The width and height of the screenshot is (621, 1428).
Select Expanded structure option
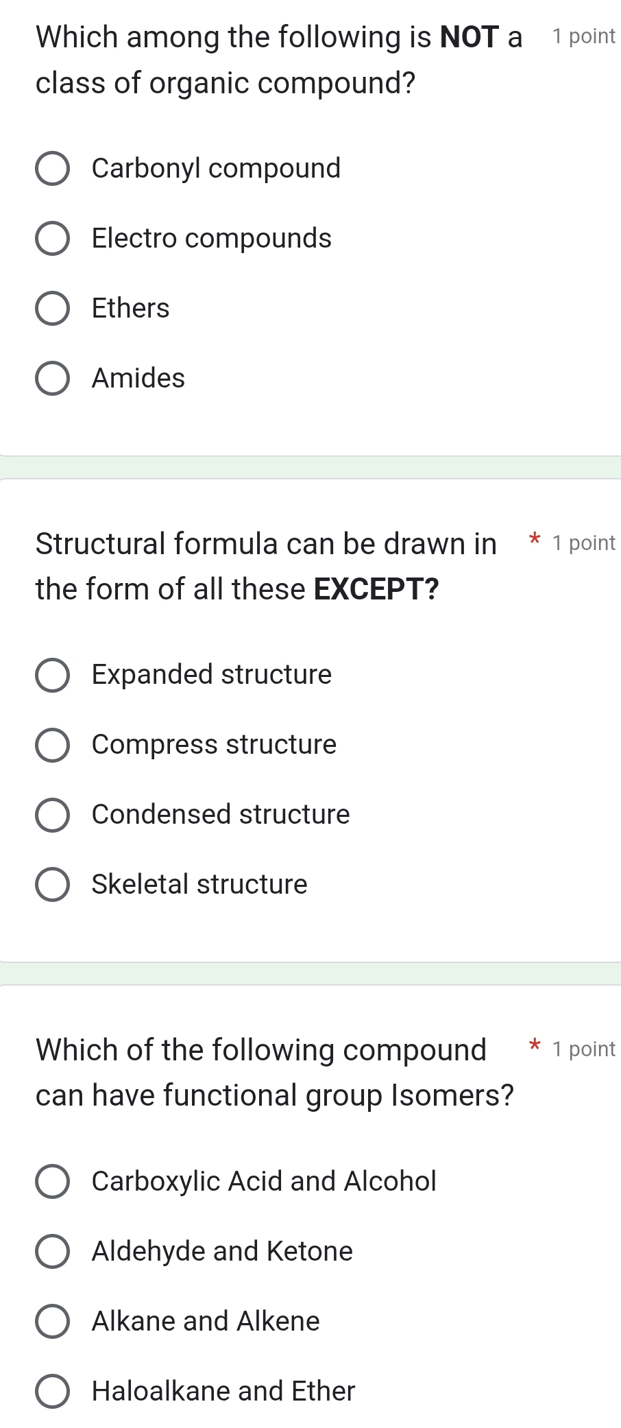pyautogui.click(x=52, y=675)
